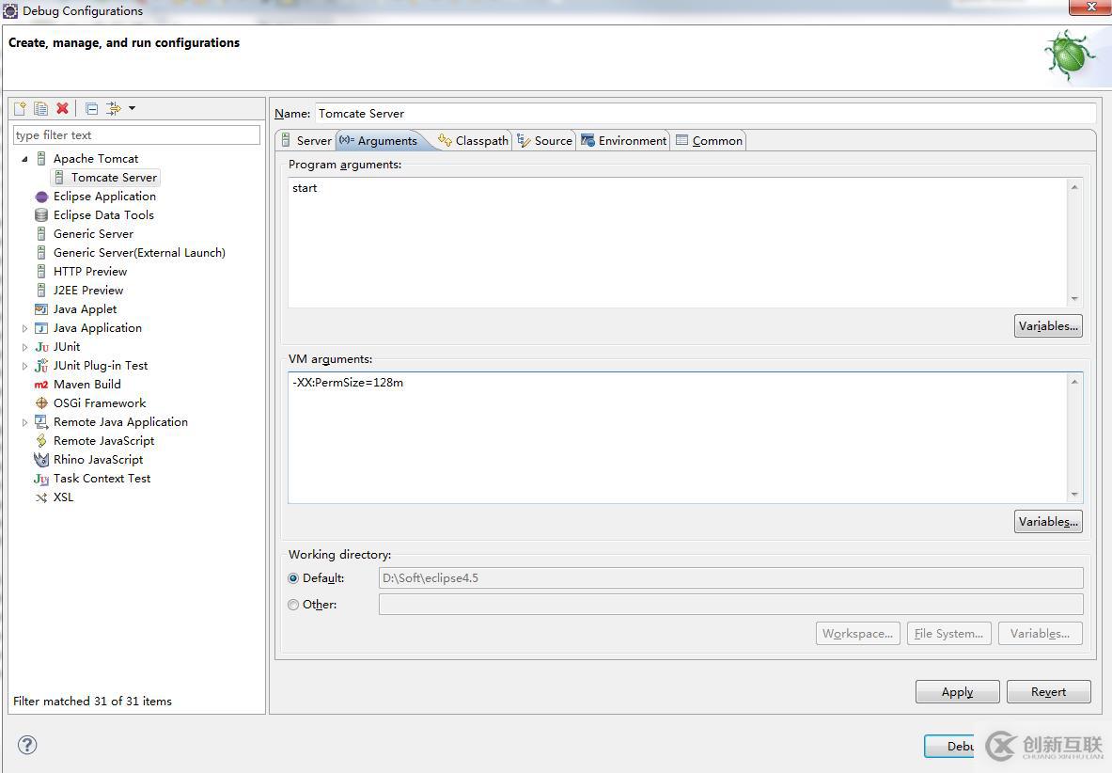
Task: Click inside the Program arguments text area
Action: 678,243
